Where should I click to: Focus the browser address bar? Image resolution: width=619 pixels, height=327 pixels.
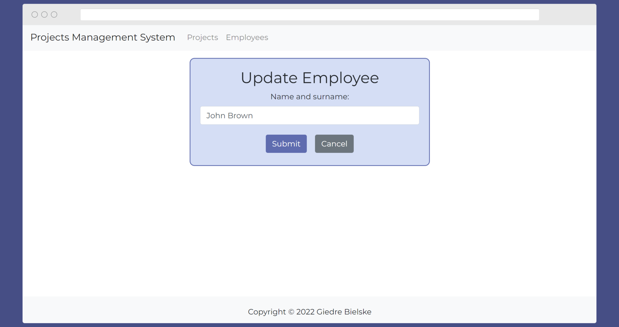(309, 15)
